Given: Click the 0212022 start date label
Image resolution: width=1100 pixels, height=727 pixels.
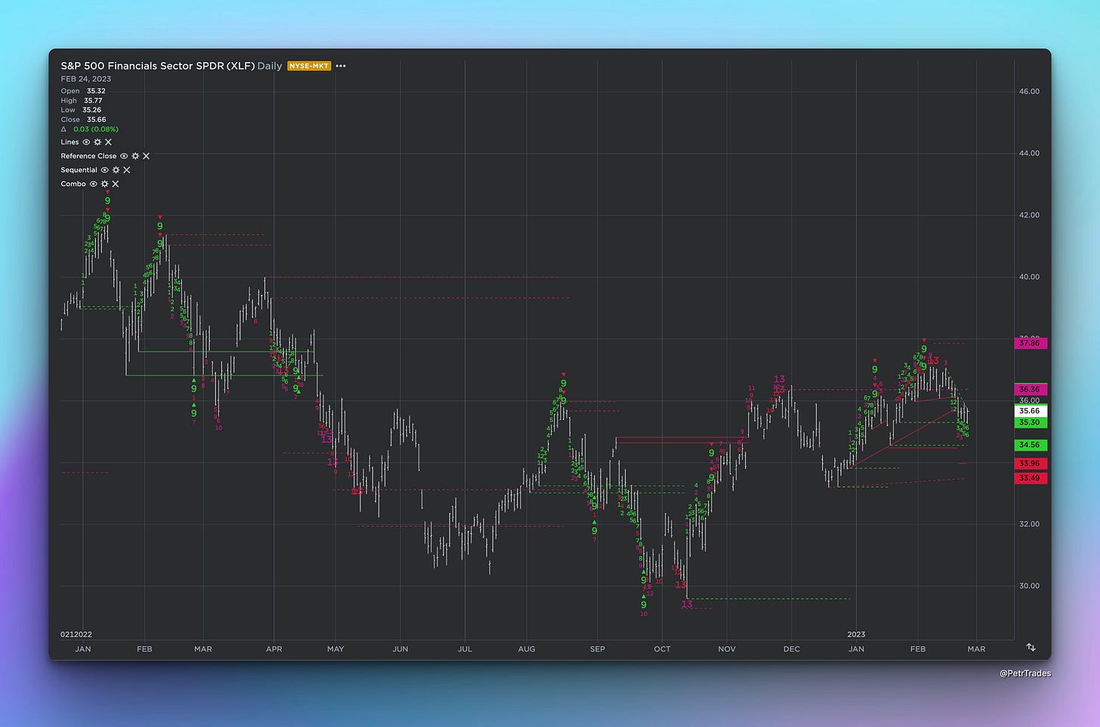Looking at the screenshot, I should tap(76, 635).
